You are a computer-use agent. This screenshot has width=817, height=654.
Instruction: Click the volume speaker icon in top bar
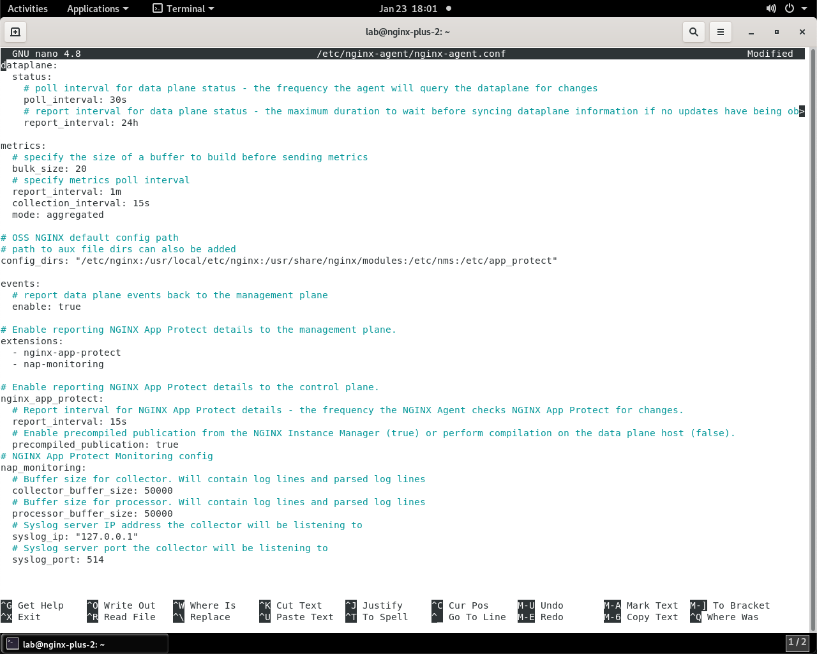pyautogui.click(x=771, y=8)
